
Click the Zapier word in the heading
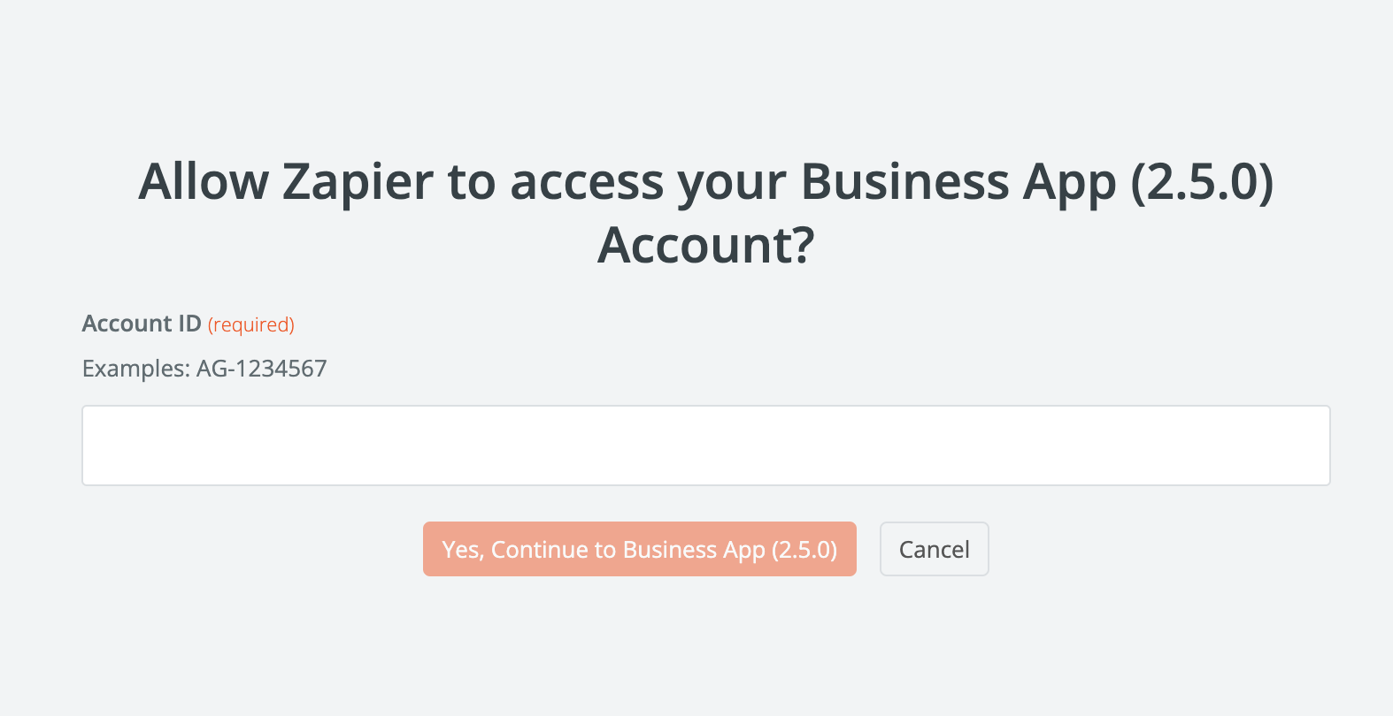[x=358, y=182]
